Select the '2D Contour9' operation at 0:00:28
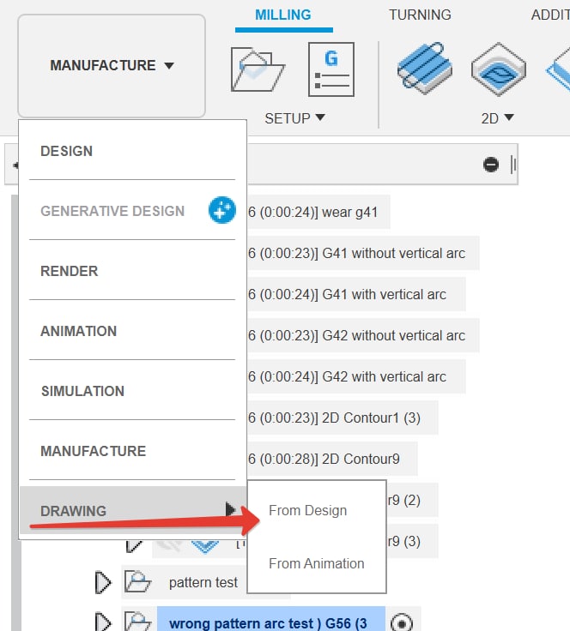Screen dimensions: 570x631 point(332,459)
